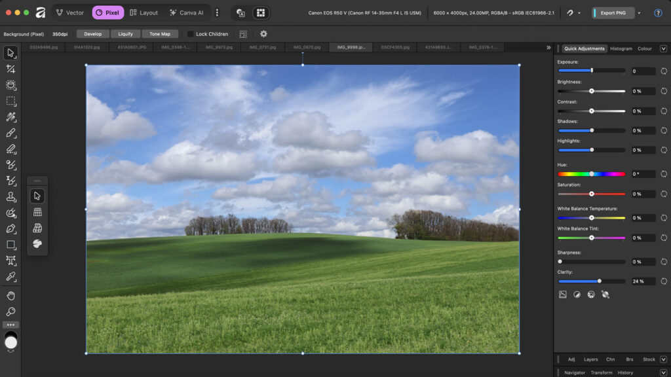Select the Rectangle shape tool
The width and height of the screenshot is (671, 377).
tap(10, 245)
